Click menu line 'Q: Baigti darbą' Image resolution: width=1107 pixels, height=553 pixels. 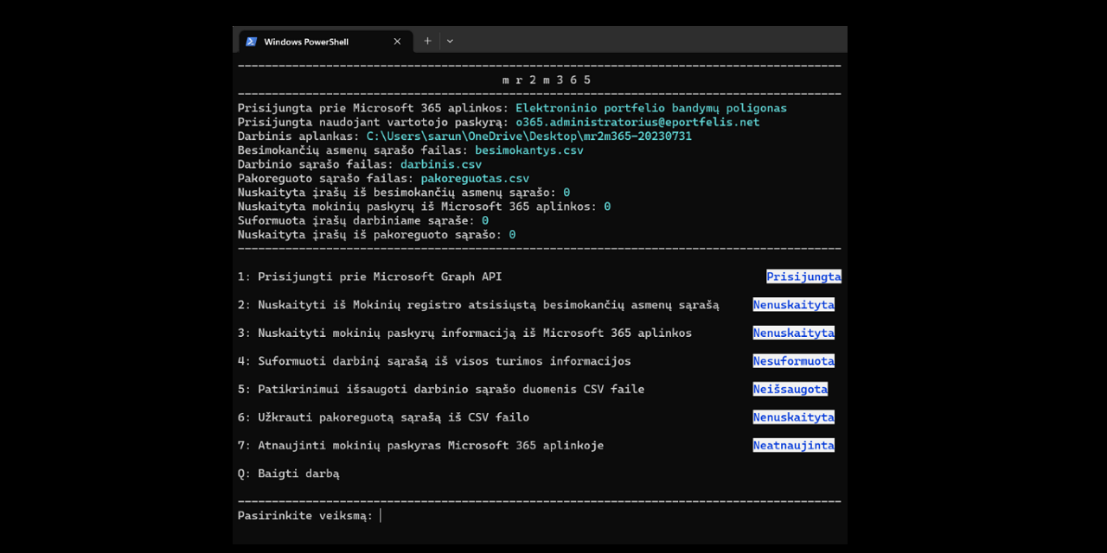coord(288,474)
